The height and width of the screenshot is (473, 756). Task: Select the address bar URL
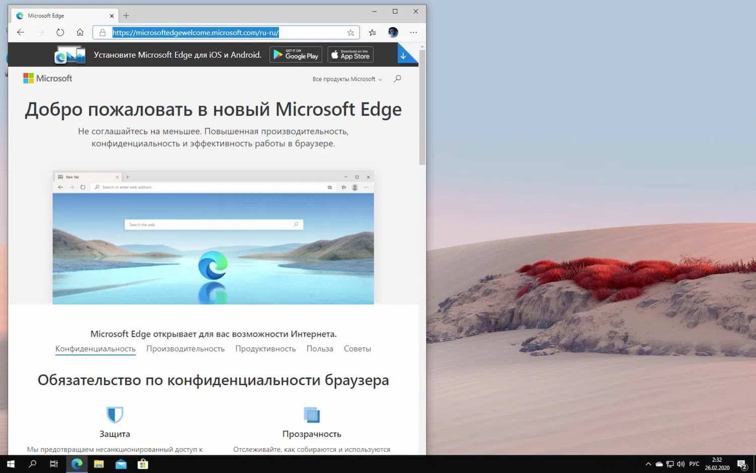pos(196,32)
